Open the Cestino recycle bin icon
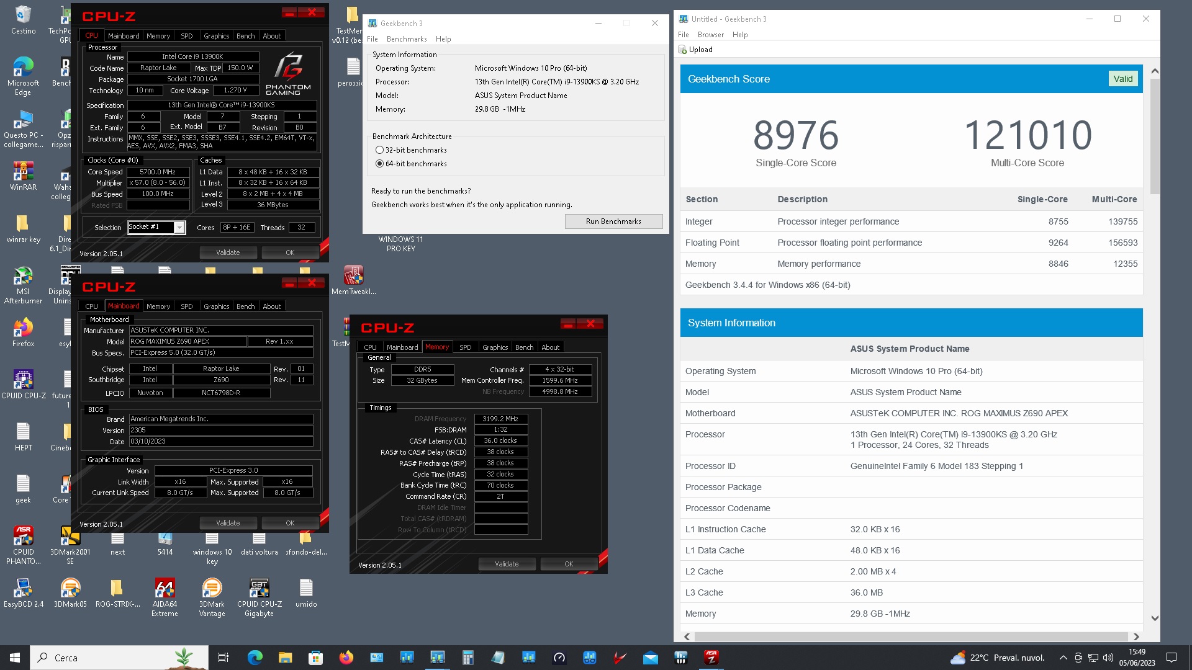This screenshot has height=670, width=1192. click(23, 20)
